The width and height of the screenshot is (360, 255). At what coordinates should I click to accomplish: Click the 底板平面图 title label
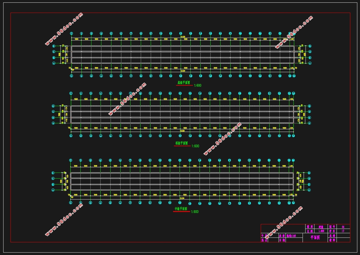(184, 83)
